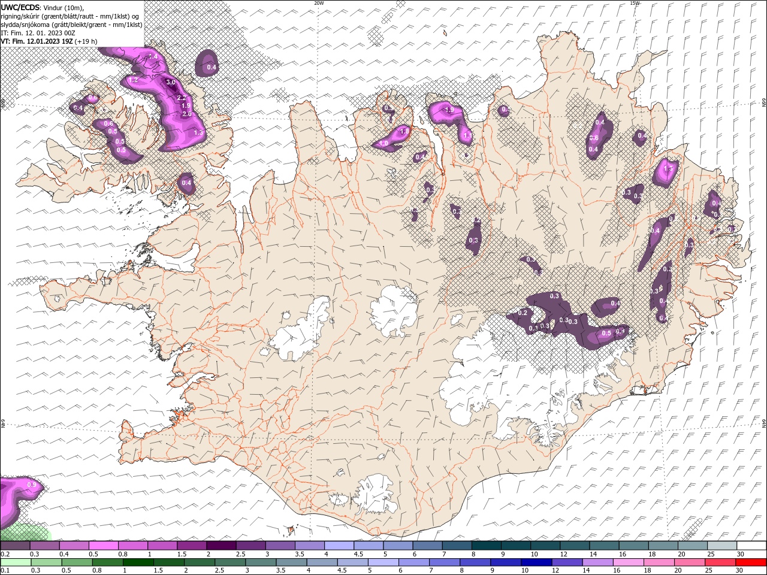Image resolution: width=767 pixels, height=575 pixels.
Task: Pick the snow legend swatch starting at 3
Action: (x=280, y=546)
